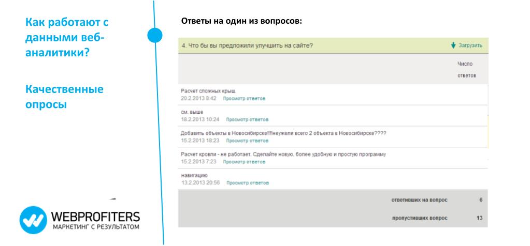The height and width of the screenshot is (246, 530).
Task: Click the green download arrow icon
Action: click(454, 45)
